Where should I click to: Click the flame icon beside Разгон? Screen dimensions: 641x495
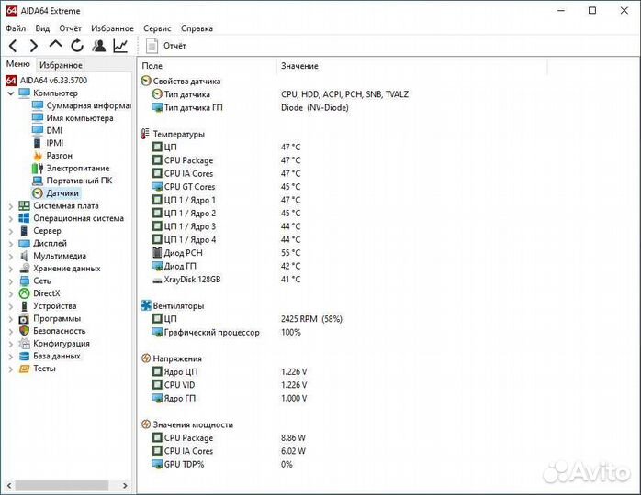point(38,156)
